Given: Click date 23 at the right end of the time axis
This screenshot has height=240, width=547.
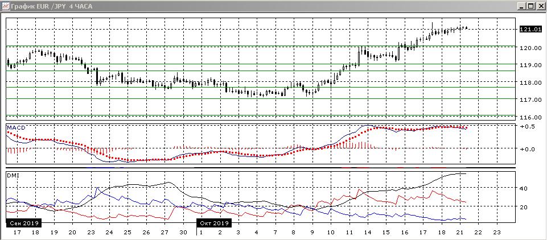Looking at the screenshot, I should pyautogui.click(x=496, y=232).
